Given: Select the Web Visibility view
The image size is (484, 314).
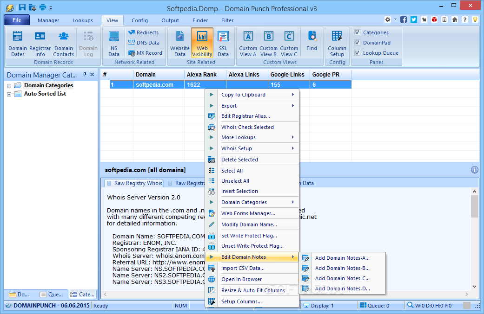Looking at the screenshot, I should (202, 43).
